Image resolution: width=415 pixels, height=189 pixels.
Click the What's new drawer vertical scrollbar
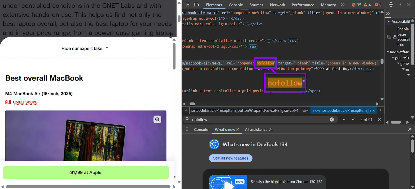pyautogui.click(x=412, y=146)
